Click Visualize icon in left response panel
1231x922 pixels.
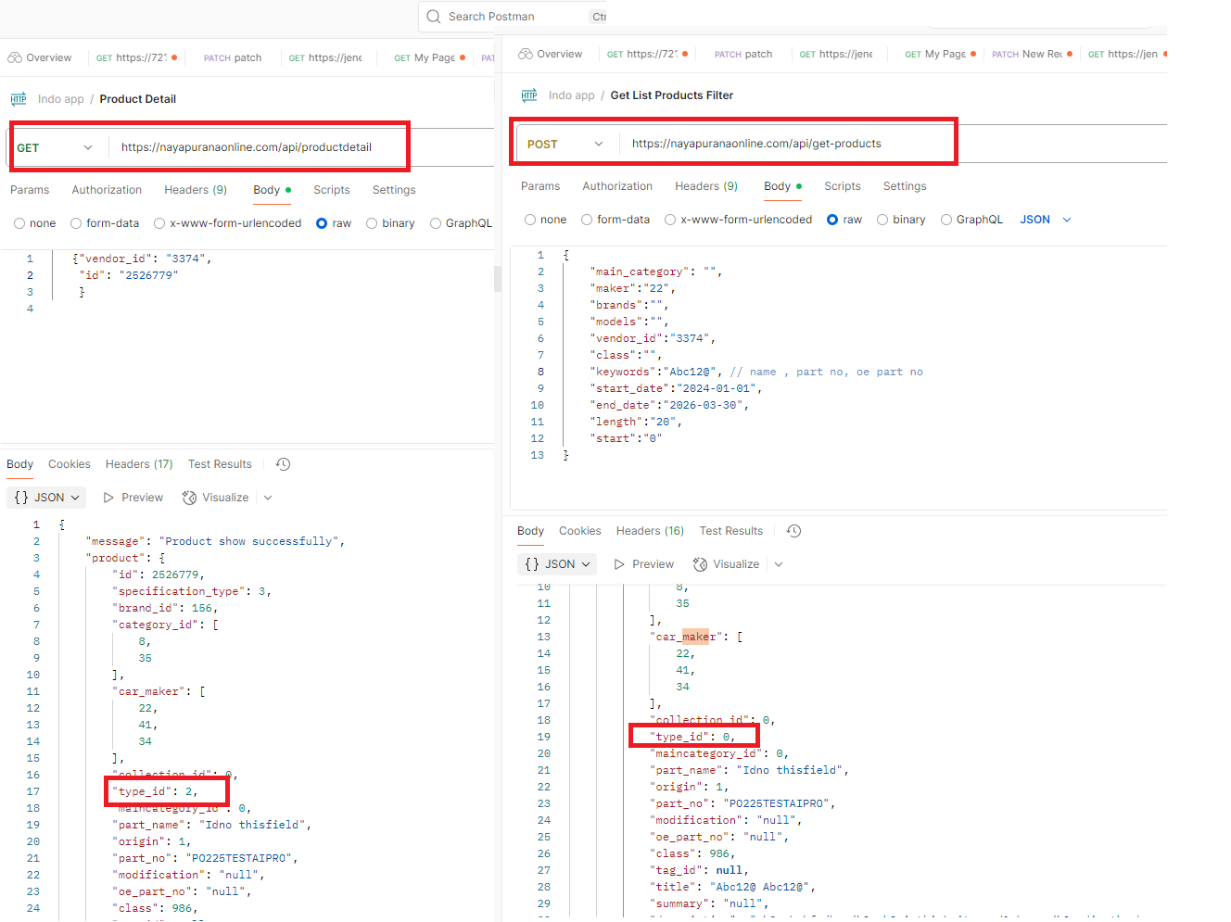(189, 498)
